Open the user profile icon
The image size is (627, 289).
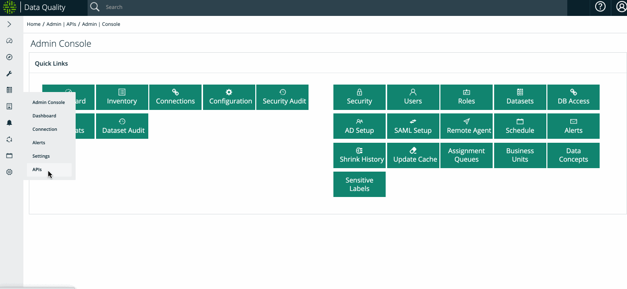[x=619, y=7]
